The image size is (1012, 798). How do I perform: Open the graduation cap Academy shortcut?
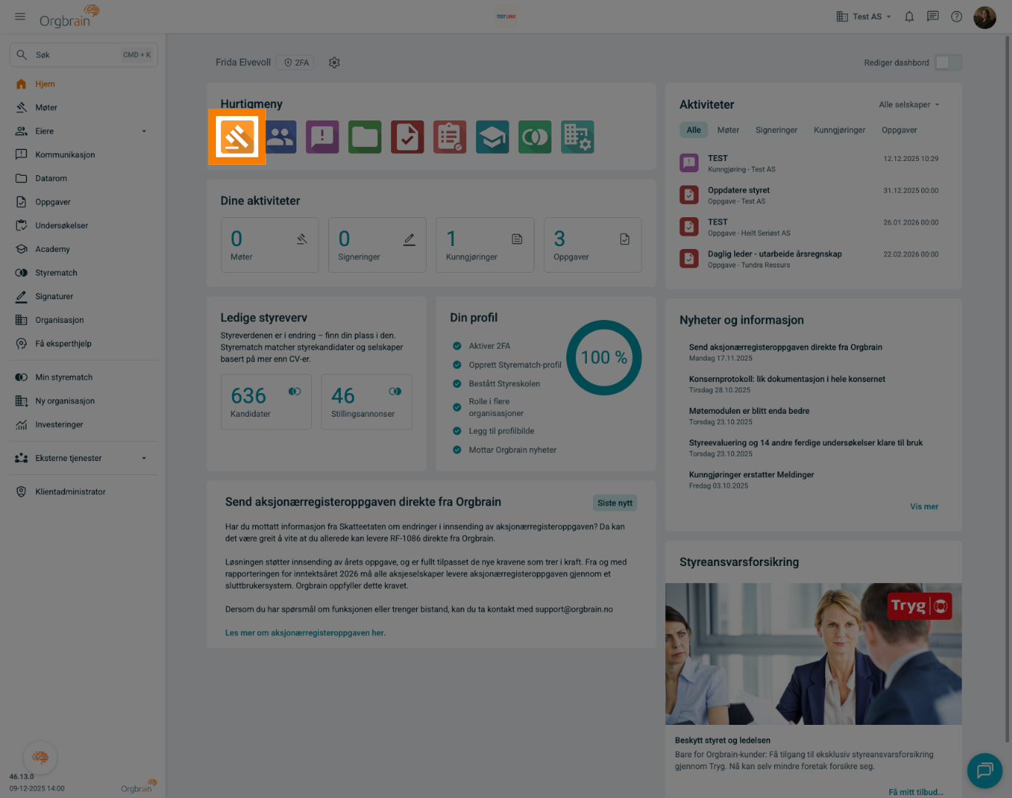(x=492, y=137)
